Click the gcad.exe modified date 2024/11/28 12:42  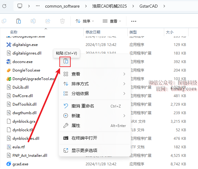[x=101, y=164]
